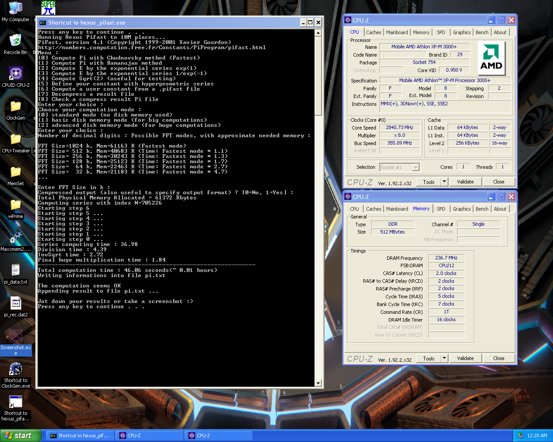This screenshot has height=442, width=553.
Task: Open the Tools dropdown arrow in the upper CPU-Z window
Action: click(444, 182)
